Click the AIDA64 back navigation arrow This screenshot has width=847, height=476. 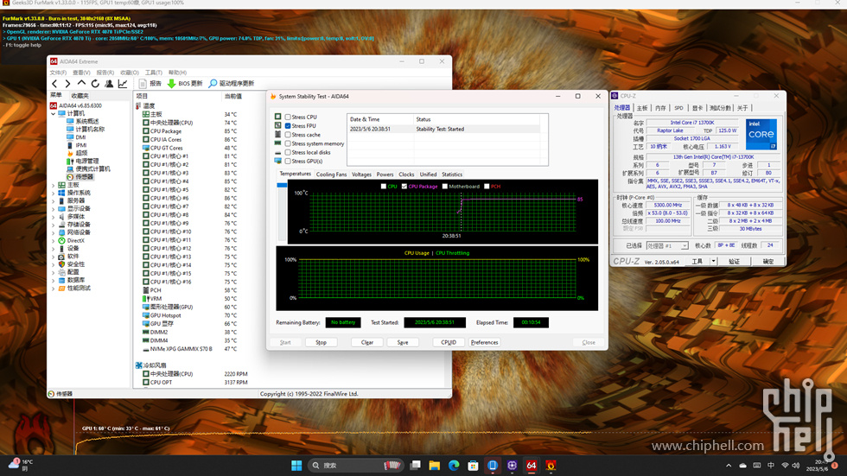coord(54,84)
